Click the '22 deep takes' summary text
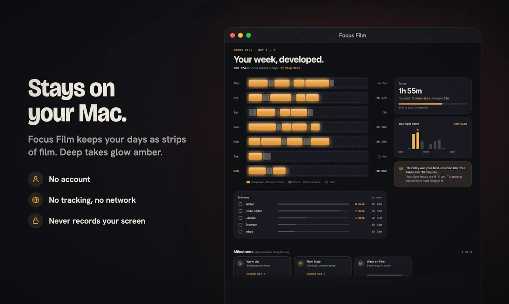 click(290, 68)
